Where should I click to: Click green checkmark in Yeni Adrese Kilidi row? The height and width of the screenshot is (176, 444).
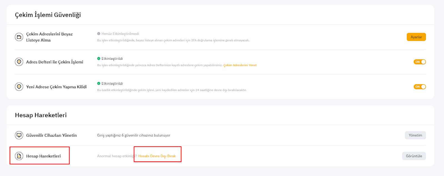click(x=99, y=84)
